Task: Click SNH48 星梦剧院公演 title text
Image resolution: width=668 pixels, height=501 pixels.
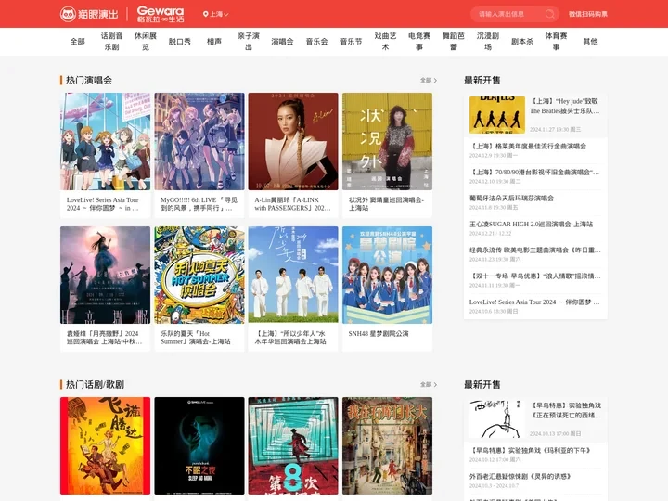Action: click(379, 334)
